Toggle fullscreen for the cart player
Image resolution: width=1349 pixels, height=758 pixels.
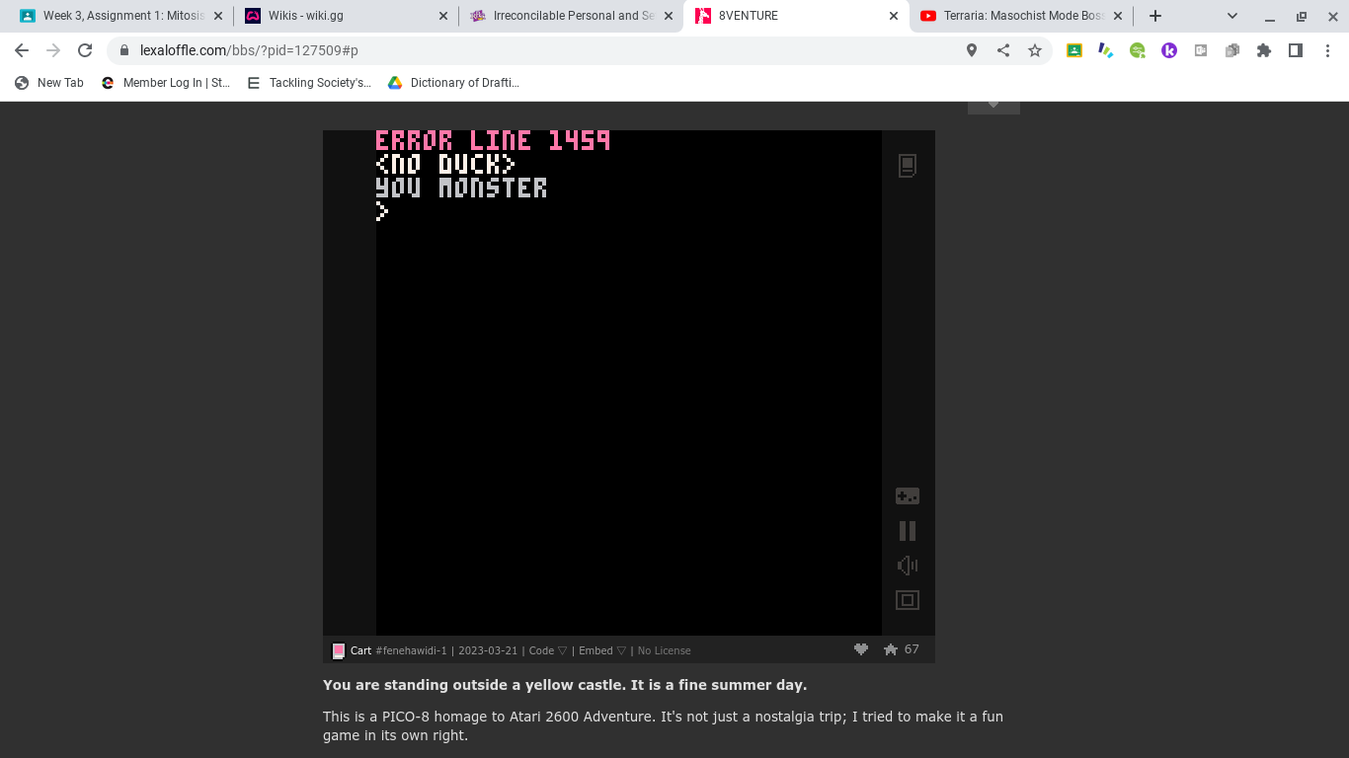(908, 600)
